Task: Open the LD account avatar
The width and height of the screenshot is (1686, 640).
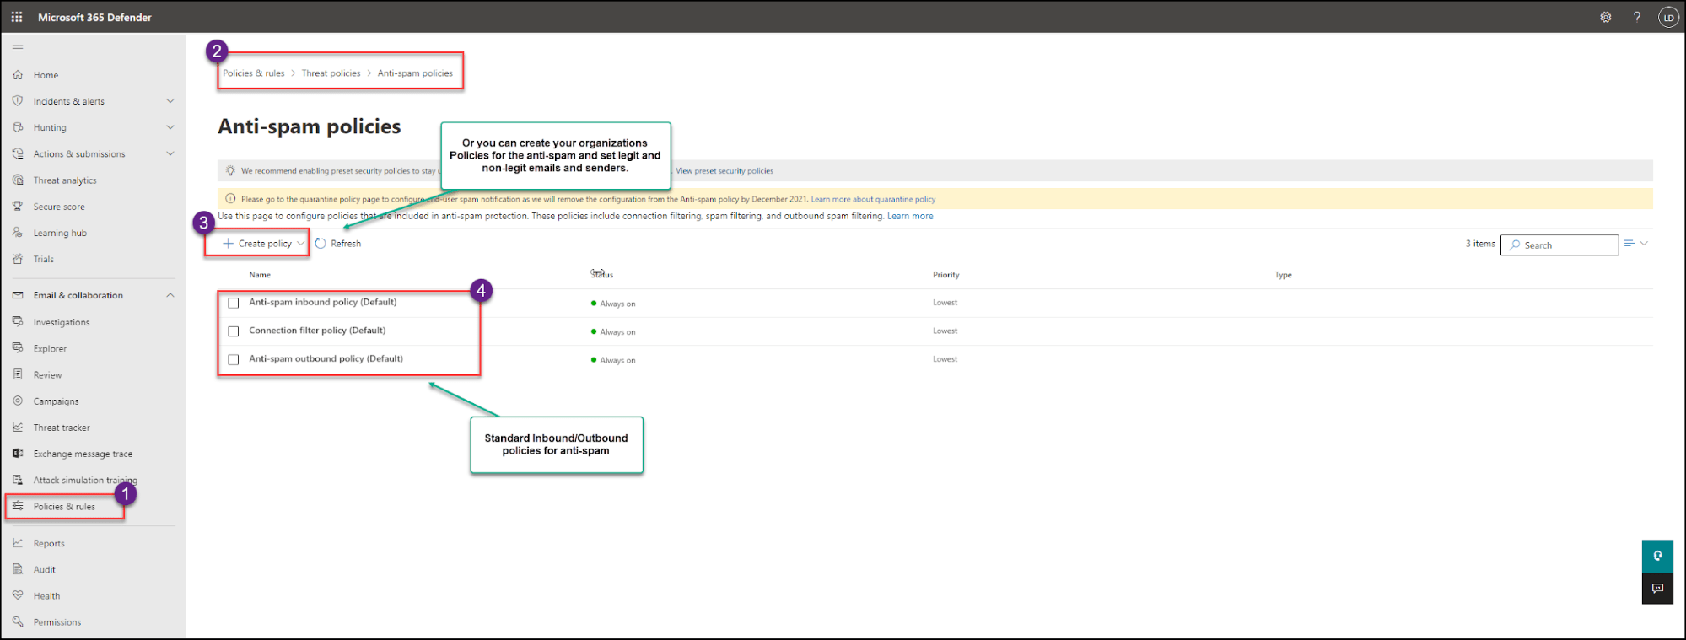Action: (1668, 17)
